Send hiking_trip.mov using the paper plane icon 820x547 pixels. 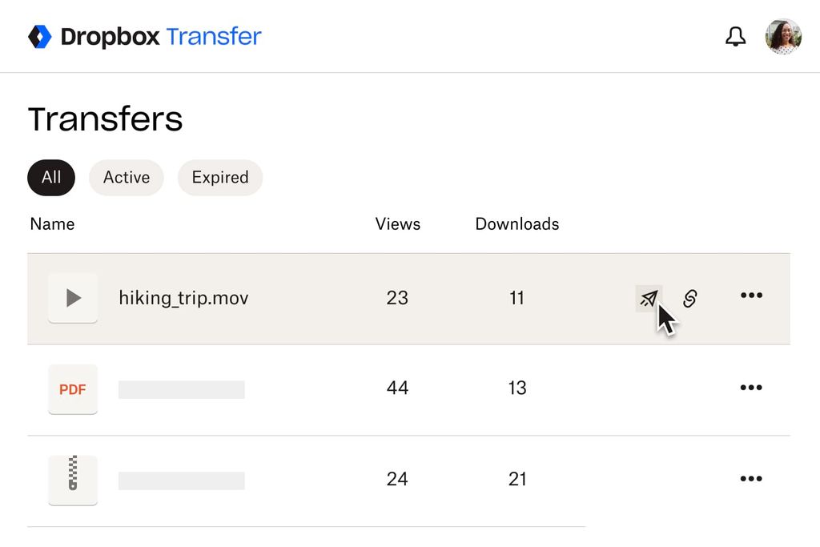pyautogui.click(x=649, y=297)
